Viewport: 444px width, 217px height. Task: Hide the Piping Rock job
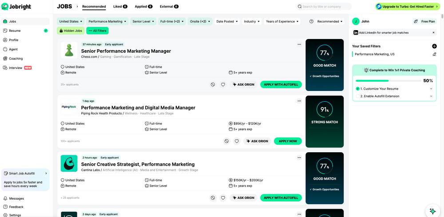click(x=226, y=141)
